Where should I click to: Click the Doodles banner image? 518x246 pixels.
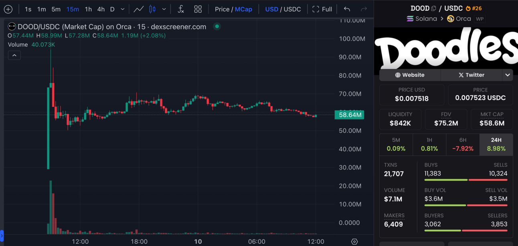[x=446, y=48]
